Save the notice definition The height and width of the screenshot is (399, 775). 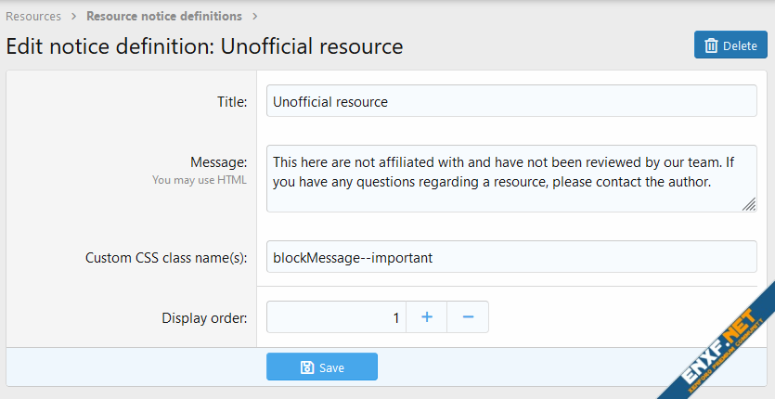[x=322, y=367]
